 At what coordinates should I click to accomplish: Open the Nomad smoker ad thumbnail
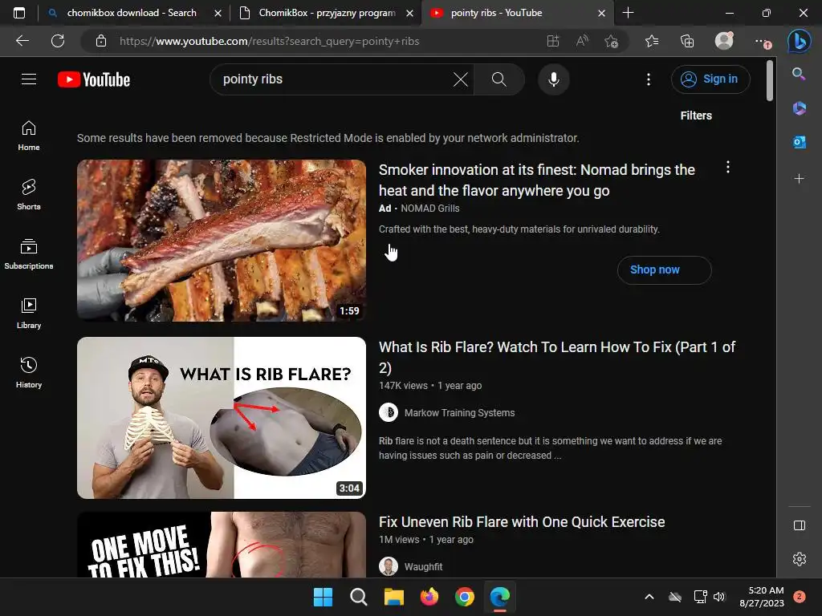[222, 241]
